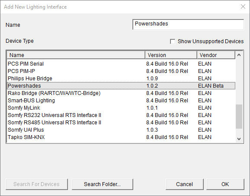Screen dimensions: 250x196
Task: Click ELAN vendor in Smart-BUS Lighting row
Action: 205,101
